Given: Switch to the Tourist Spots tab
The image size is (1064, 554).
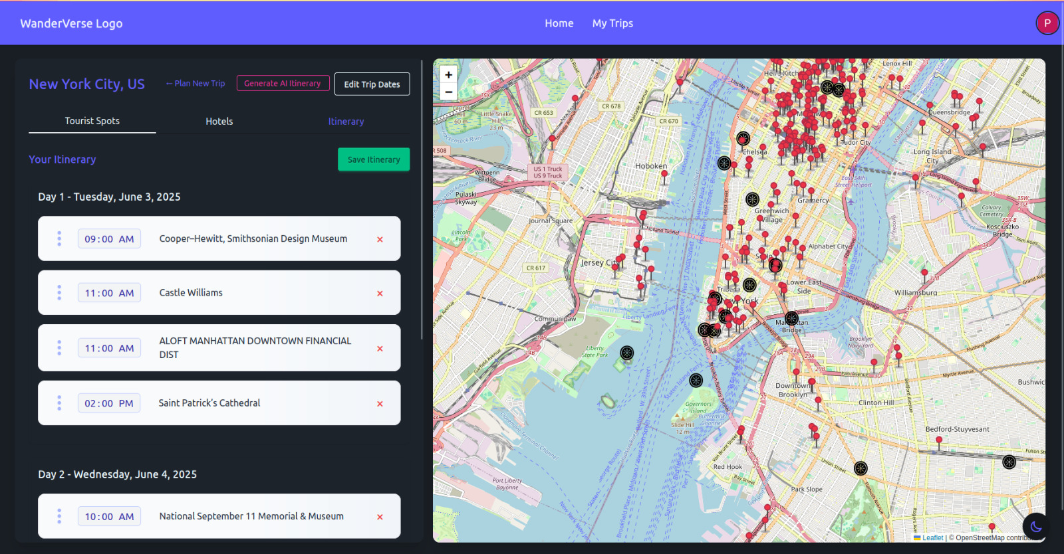Looking at the screenshot, I should coord(92,121).
